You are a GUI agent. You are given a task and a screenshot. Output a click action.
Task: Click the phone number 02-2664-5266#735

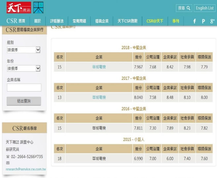[27, 157]
